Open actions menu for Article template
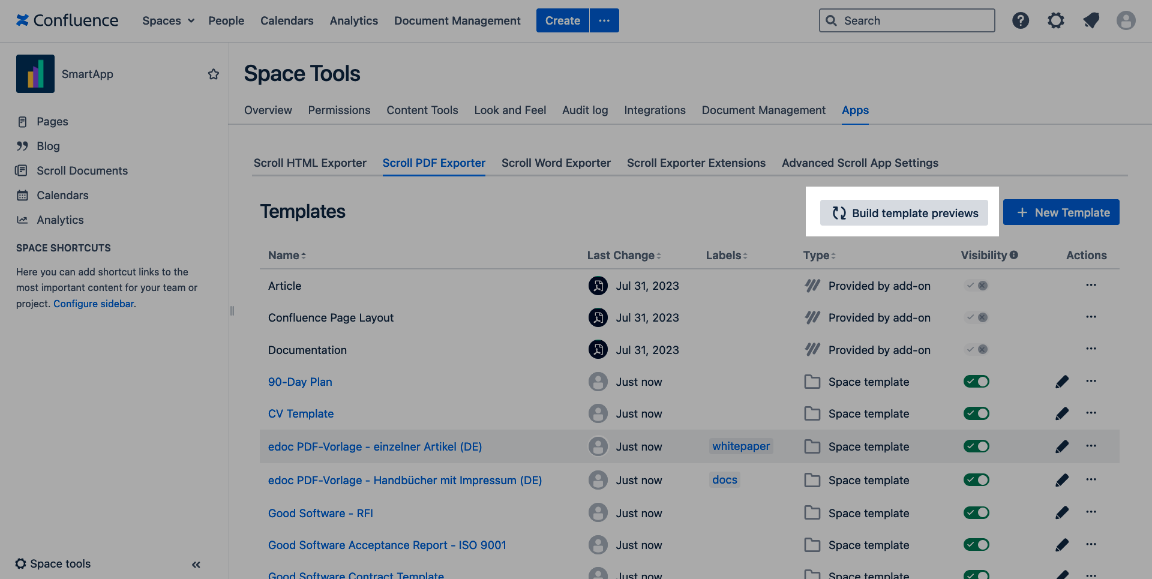This screenshot has width=1152, height=579. (x=1091, y=285)
